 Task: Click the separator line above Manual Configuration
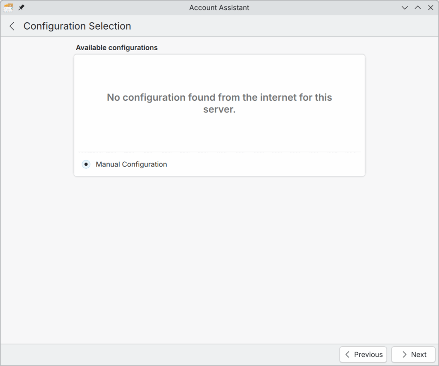point(219,152)
